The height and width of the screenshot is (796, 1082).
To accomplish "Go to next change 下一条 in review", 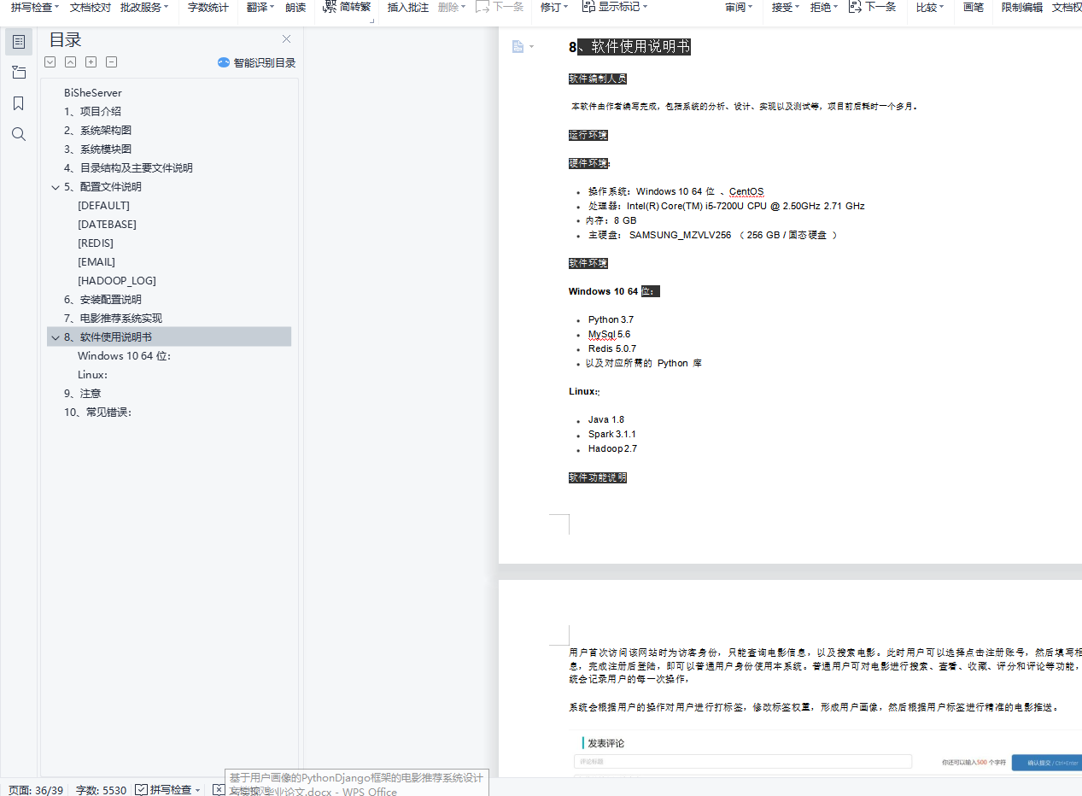I will (x=872, y=7).
